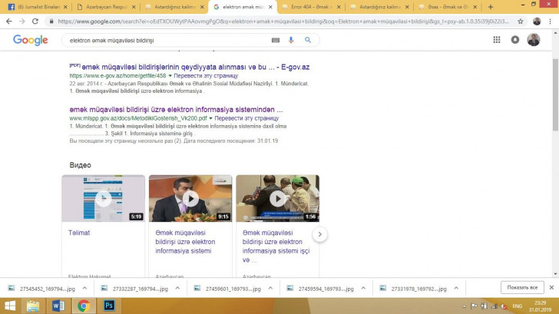Play the Təlimat video thumbnail

coord(104,199)
